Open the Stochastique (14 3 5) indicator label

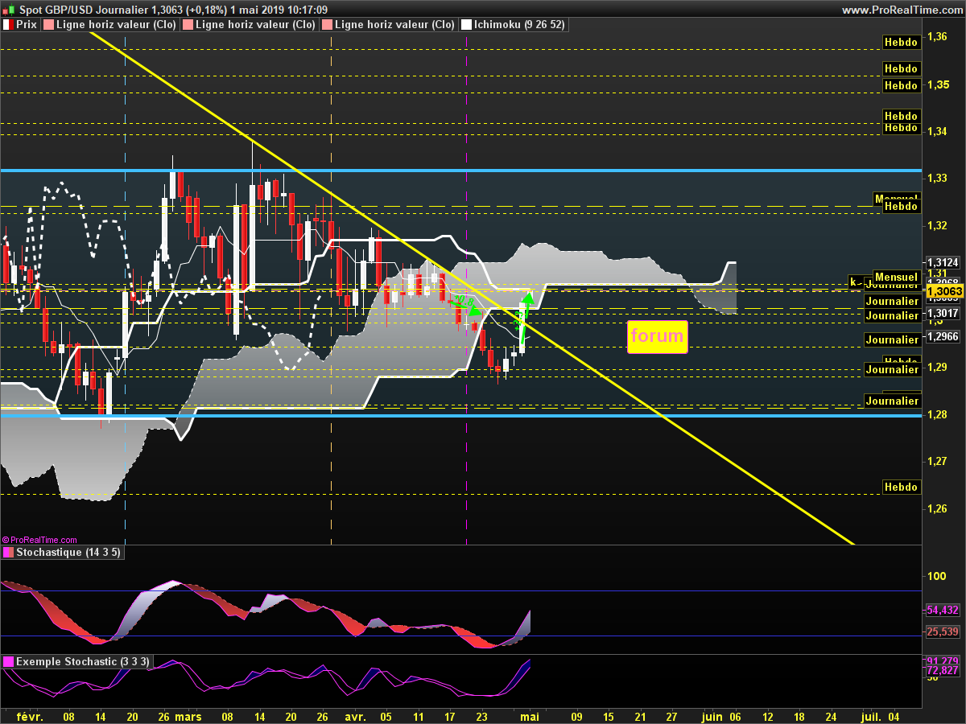(x=68, y=553)
